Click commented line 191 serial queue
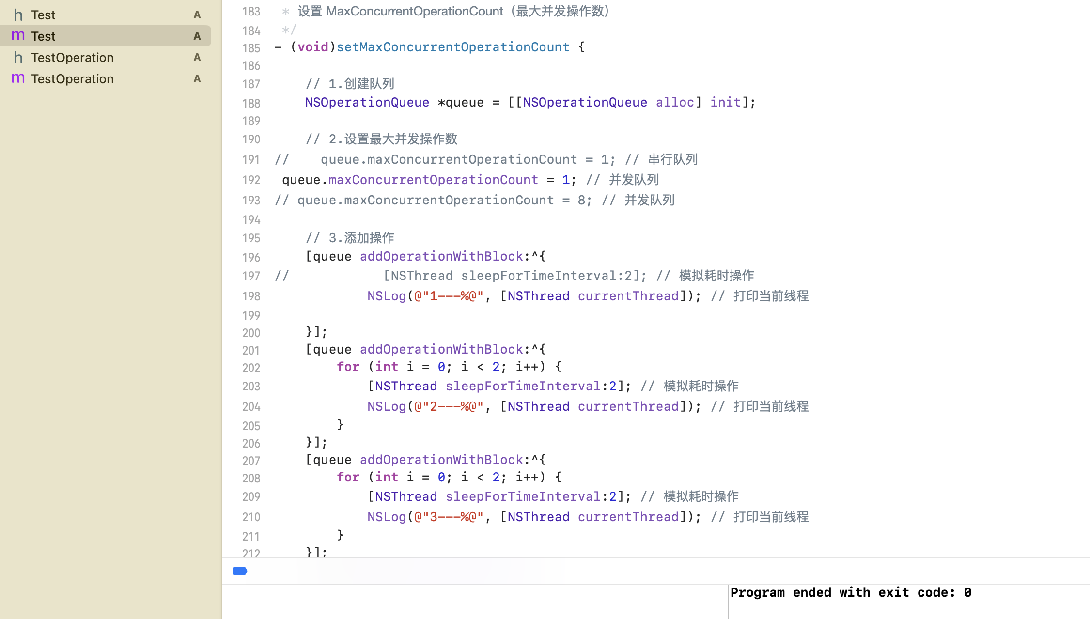The width and height of the screenshot is (1090, 619). click(x=486, y=159)
